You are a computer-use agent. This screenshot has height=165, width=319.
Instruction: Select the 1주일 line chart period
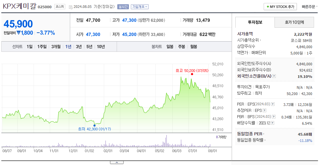[42, 47]
